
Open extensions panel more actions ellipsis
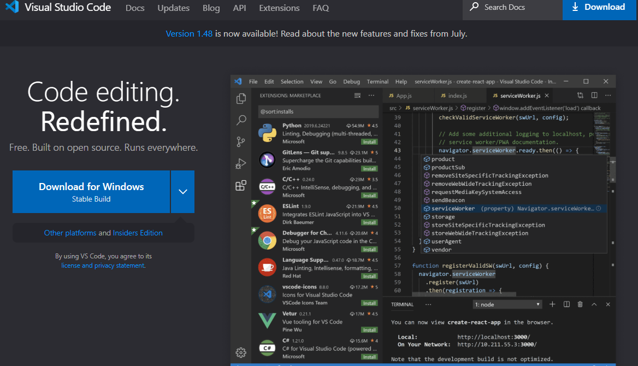(x=371, y=96)
